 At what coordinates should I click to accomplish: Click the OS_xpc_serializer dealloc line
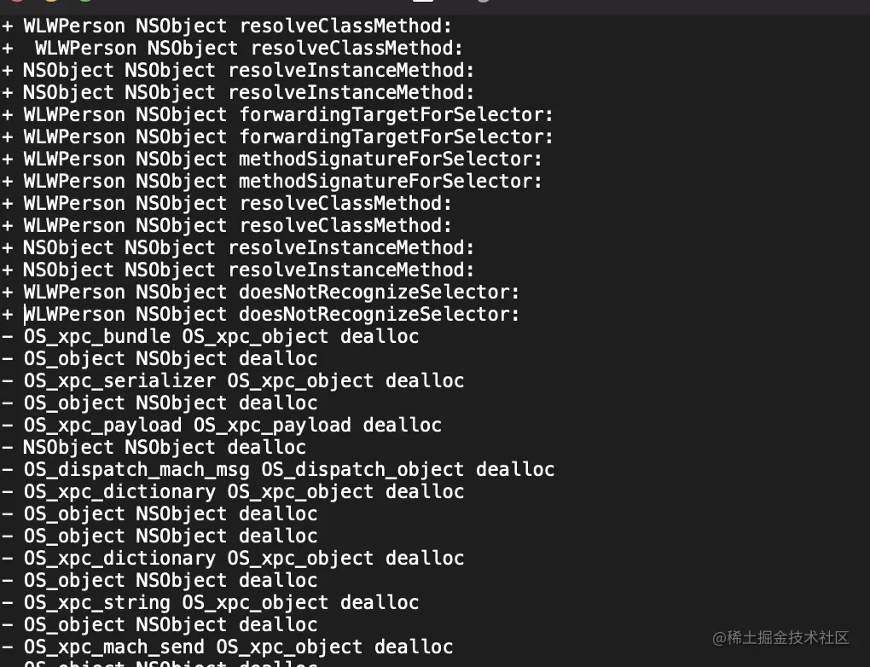click(233, 381)
